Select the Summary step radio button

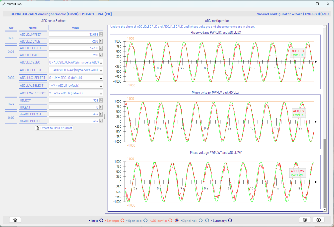tap(230, 221)
